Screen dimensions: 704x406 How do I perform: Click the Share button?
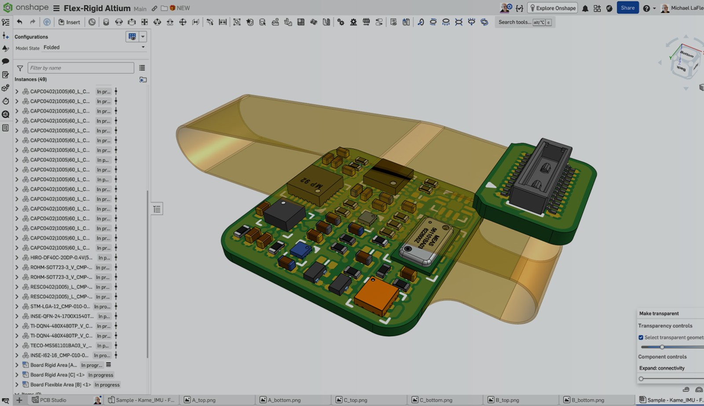[x=627, y=8]
